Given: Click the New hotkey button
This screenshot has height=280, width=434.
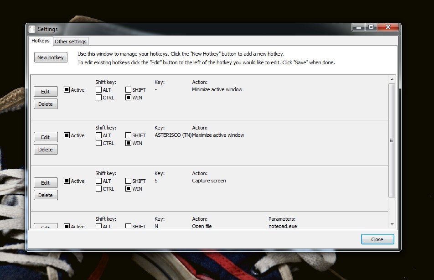Looking at the screenshot, I should click(51, 57).
